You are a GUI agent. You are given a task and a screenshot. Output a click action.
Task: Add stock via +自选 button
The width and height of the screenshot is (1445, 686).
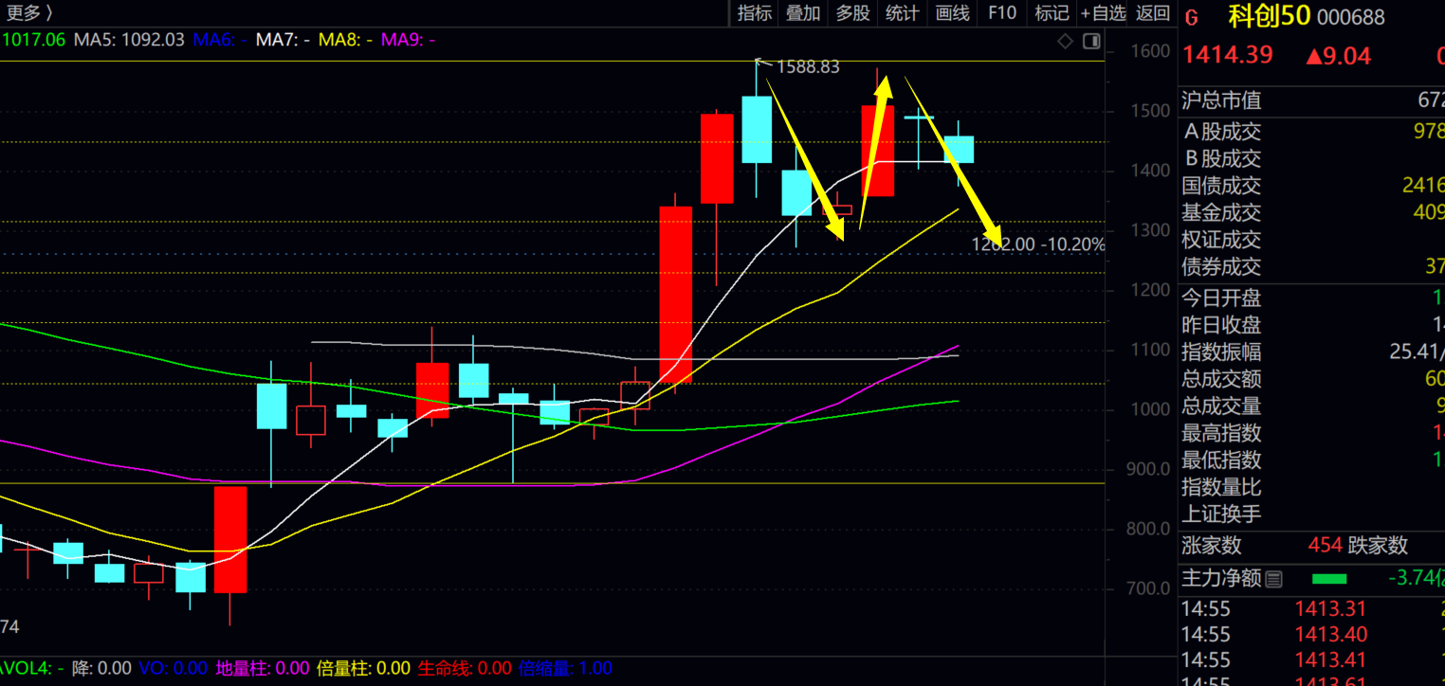1103,12
